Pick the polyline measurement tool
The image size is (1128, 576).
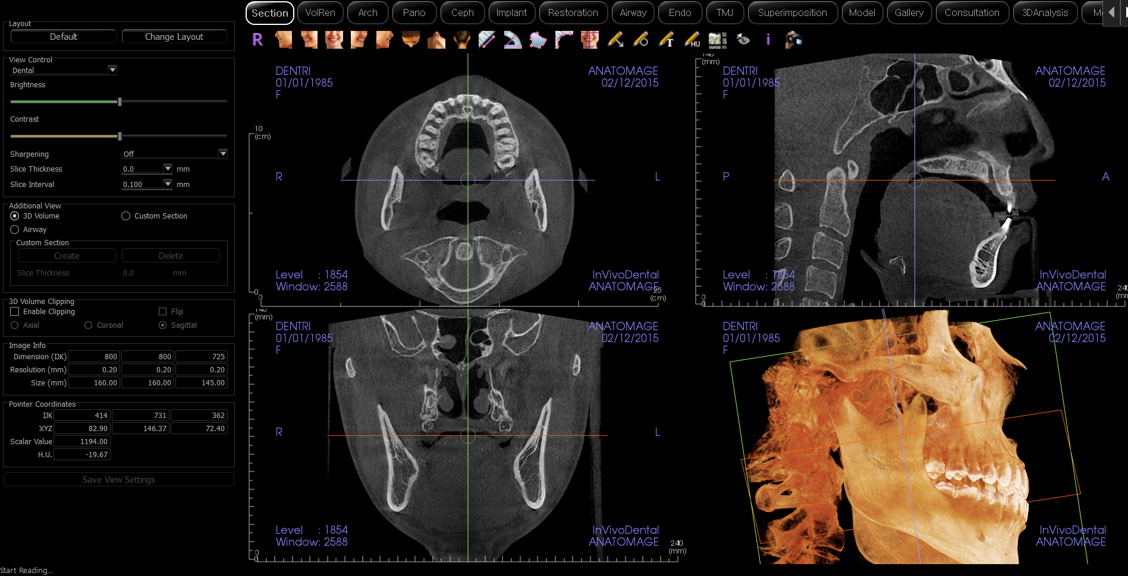564,40
